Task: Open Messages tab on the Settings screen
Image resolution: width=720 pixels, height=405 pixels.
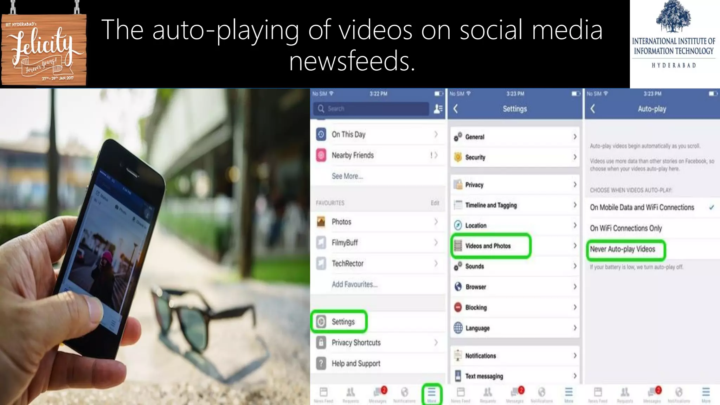Action: (x=515, y=394)
